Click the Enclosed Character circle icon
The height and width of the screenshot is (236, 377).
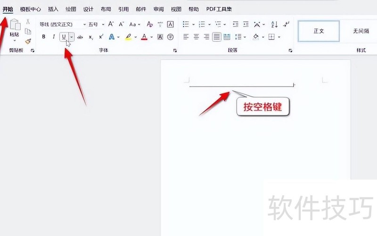point(170,37)
